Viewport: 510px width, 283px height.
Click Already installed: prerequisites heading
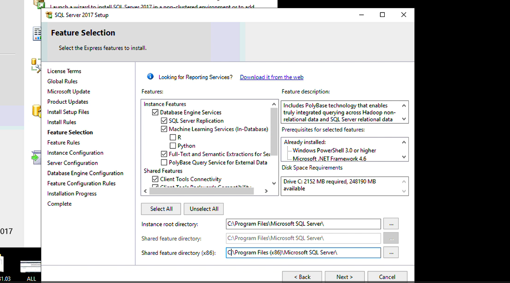pos(305,142)
